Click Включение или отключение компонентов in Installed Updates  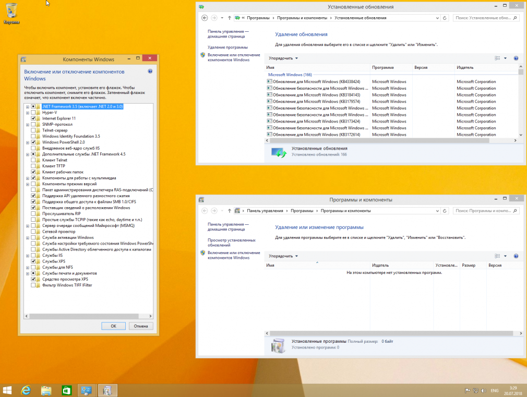pyautogui.click(x=234, y=57)
